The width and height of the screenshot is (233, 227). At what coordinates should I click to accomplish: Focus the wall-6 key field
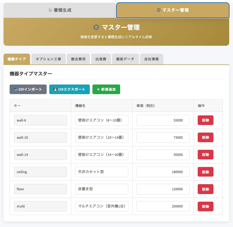pyautogui.click(x=41, y=120)
